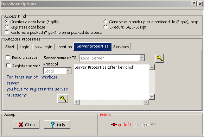This screenshot has height=138, width=204.
Task: Click the Help button
Action: (57, 125)
